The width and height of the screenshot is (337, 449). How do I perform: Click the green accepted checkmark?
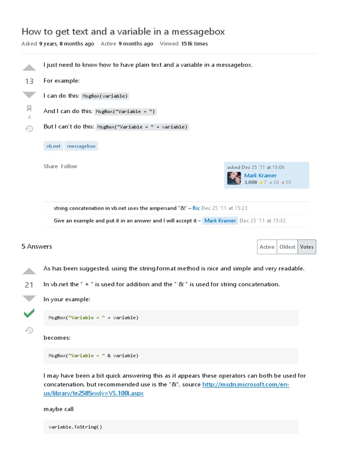pyautogui.click(x=29, y=313)
